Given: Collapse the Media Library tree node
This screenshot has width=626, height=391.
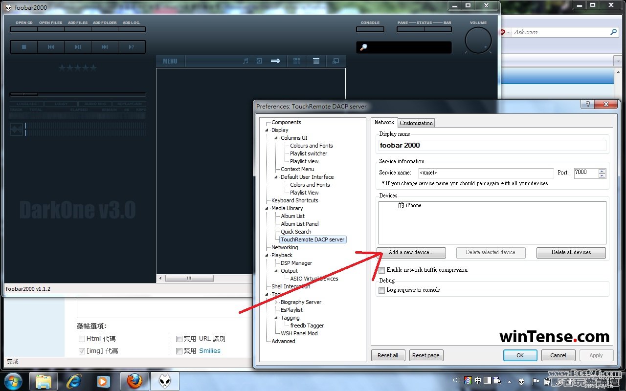Looking at the screenshot, I should 267,209.
